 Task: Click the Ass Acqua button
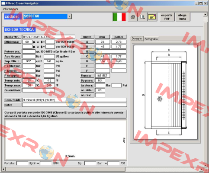click(x=13, y=56)
